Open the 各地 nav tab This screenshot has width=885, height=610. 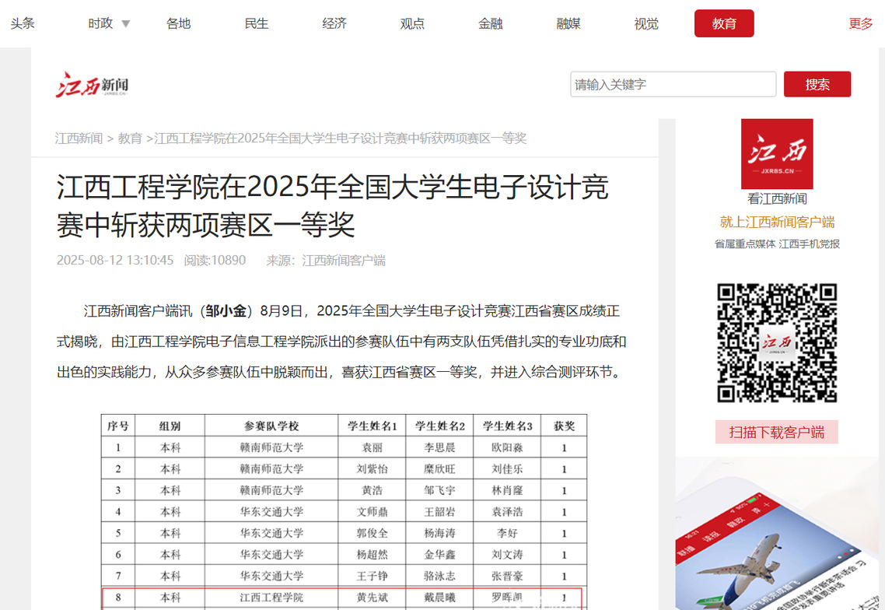click(178, 23)
